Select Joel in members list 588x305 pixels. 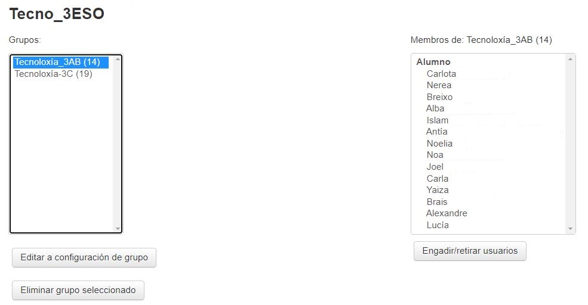pyautogui.click(x=435, y=167)
